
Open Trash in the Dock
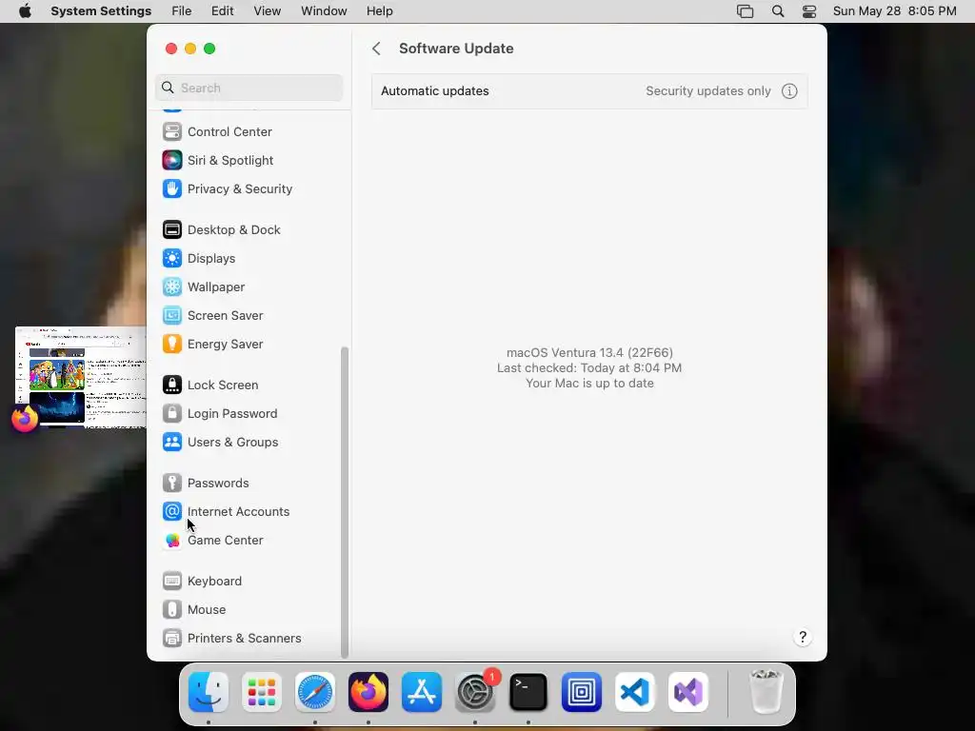tap(766, 692)
